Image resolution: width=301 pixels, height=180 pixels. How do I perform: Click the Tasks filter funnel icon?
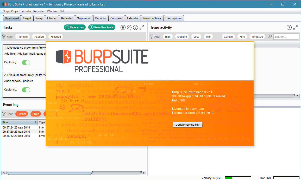click(x=4, y=37)
